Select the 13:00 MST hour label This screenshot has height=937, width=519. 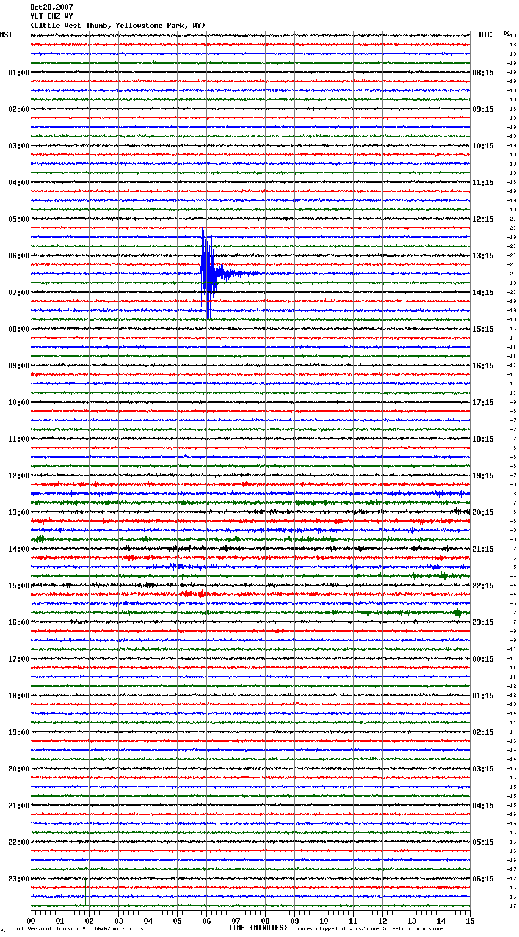click(x=18, y=512)
